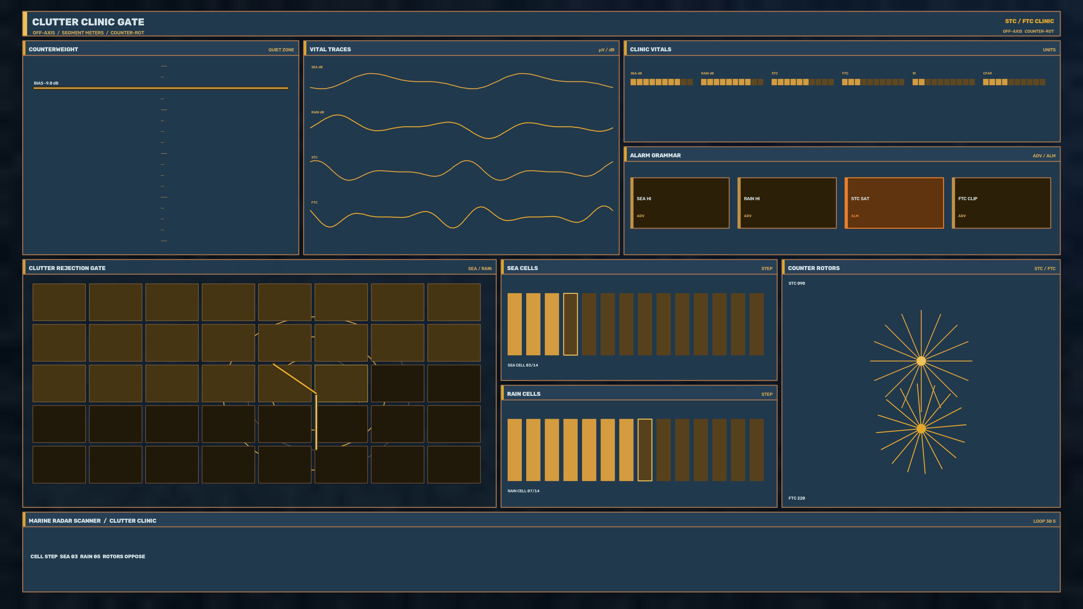Click the COUNTERWEIGHT panel title
Screen dimensions: 1083x609
coord(53,49)
